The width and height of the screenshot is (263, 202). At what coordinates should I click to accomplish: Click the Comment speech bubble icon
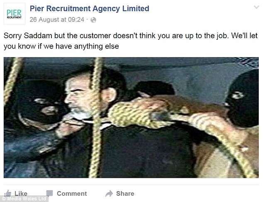coord(49,193)
